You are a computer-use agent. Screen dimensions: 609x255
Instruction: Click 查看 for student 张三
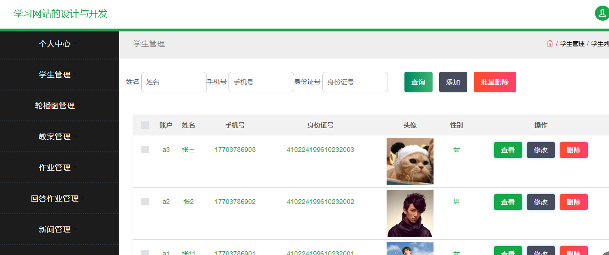click(x=508, y=150)
